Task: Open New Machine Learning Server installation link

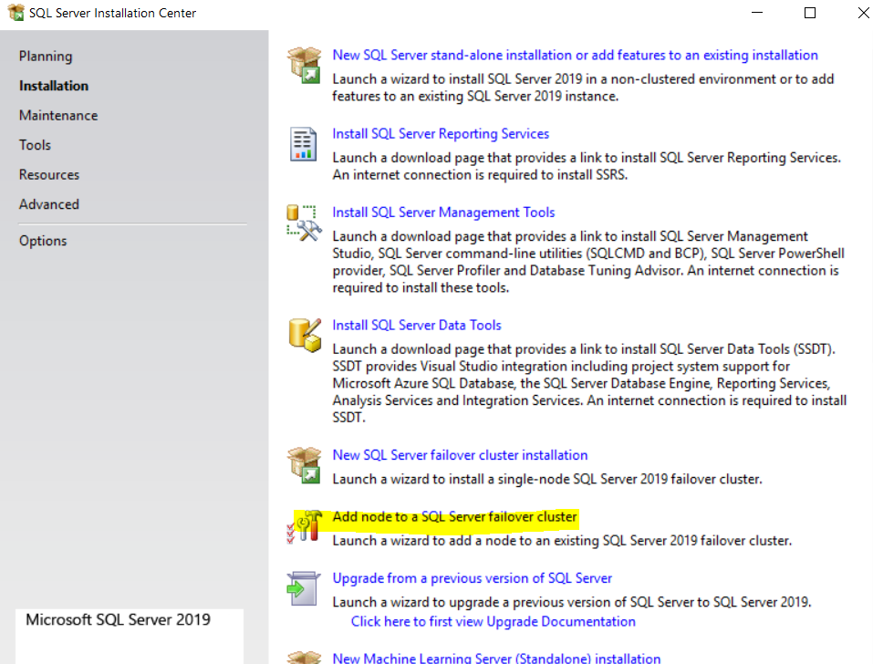Action: point(496,658)
